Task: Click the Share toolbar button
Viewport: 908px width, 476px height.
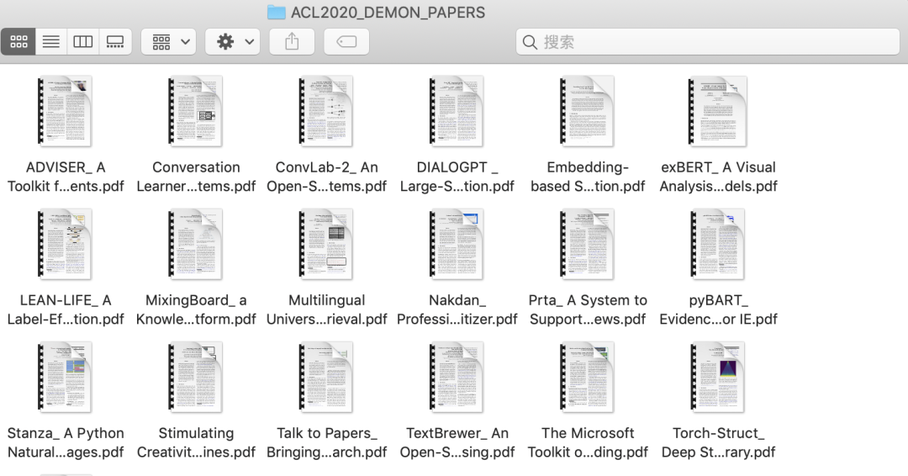Action: pos(292,42)
